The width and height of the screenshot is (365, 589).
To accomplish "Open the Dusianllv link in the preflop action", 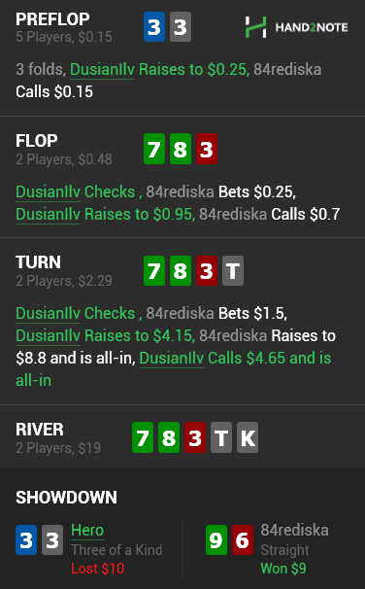I will [102, 69].
